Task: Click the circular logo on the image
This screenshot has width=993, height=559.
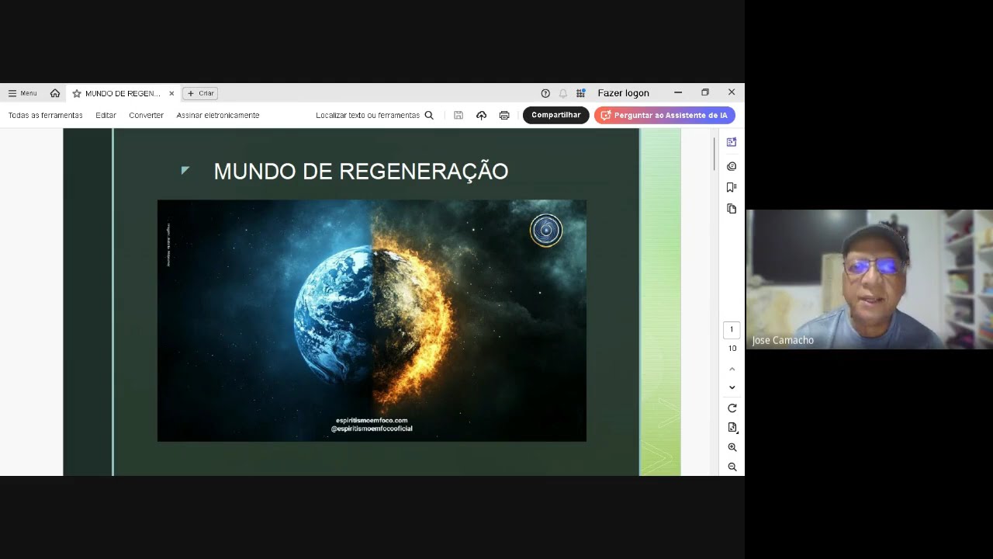Action: [x=546, y=231]
